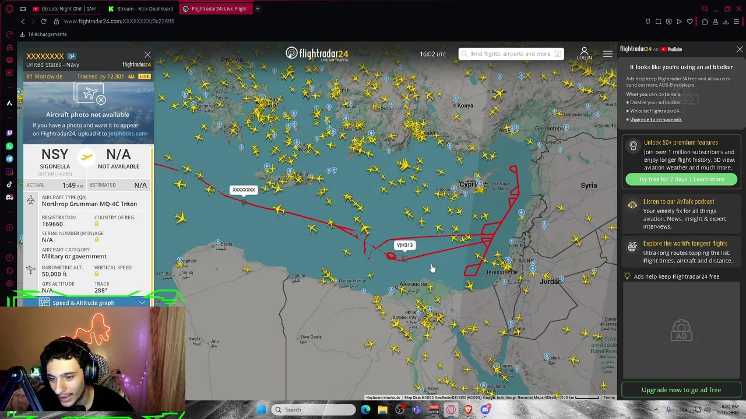Click the Opera GX taskbar icon
The width and height of the screenshot is (746, 419).
click(x=451, y=410)
